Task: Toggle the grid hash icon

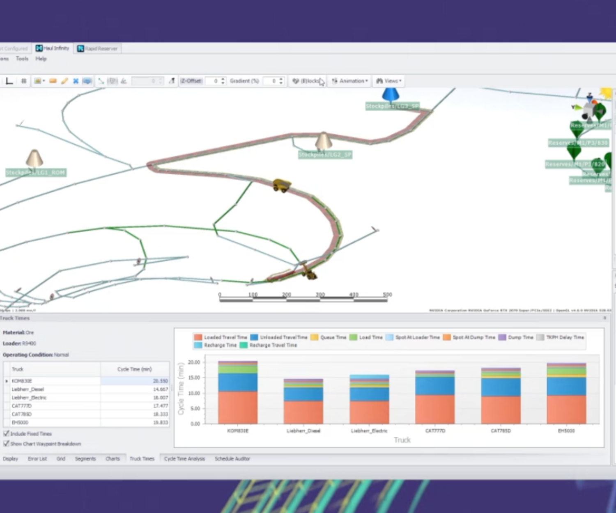Action: [x=24, y=81]
